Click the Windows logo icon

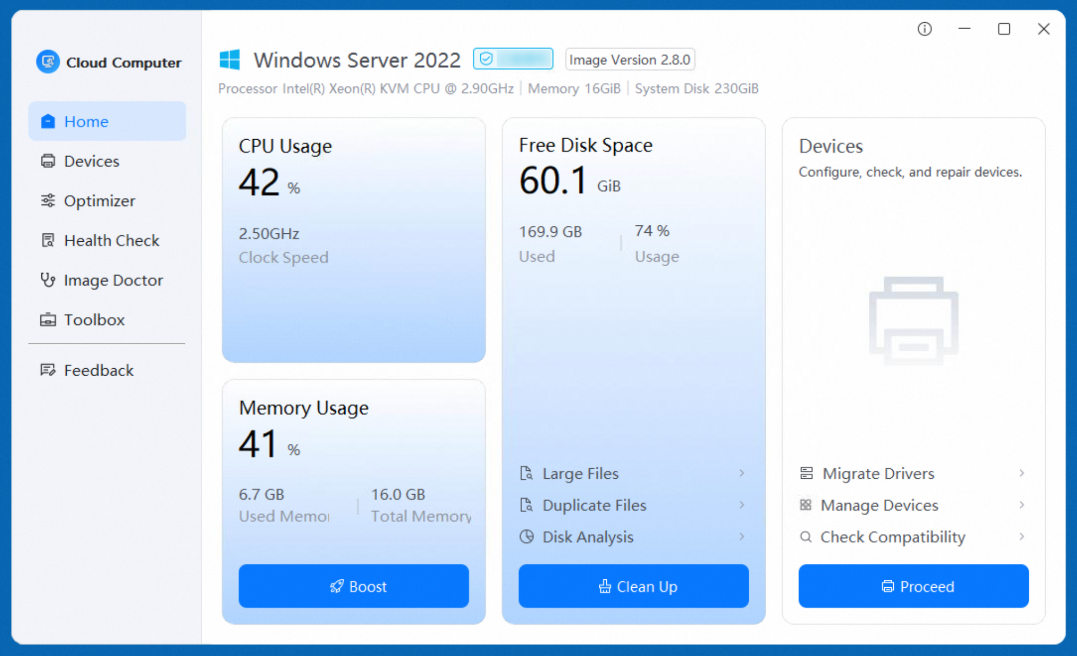230,60
